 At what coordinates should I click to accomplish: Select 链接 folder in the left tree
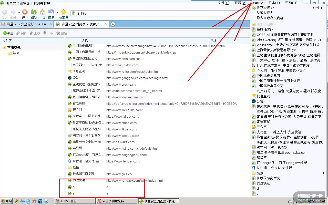(x=16, y=53)
